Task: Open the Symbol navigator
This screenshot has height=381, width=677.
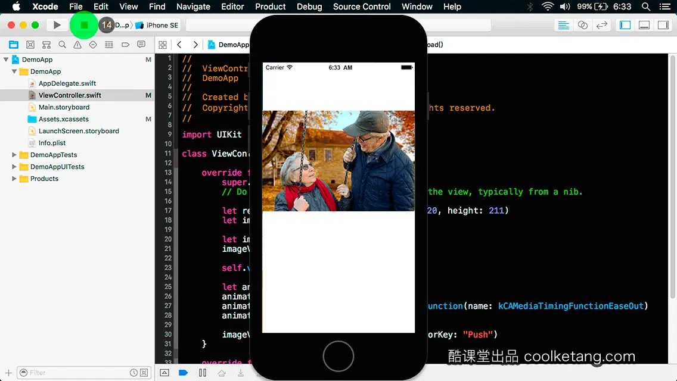Action: tap(46, 45)
